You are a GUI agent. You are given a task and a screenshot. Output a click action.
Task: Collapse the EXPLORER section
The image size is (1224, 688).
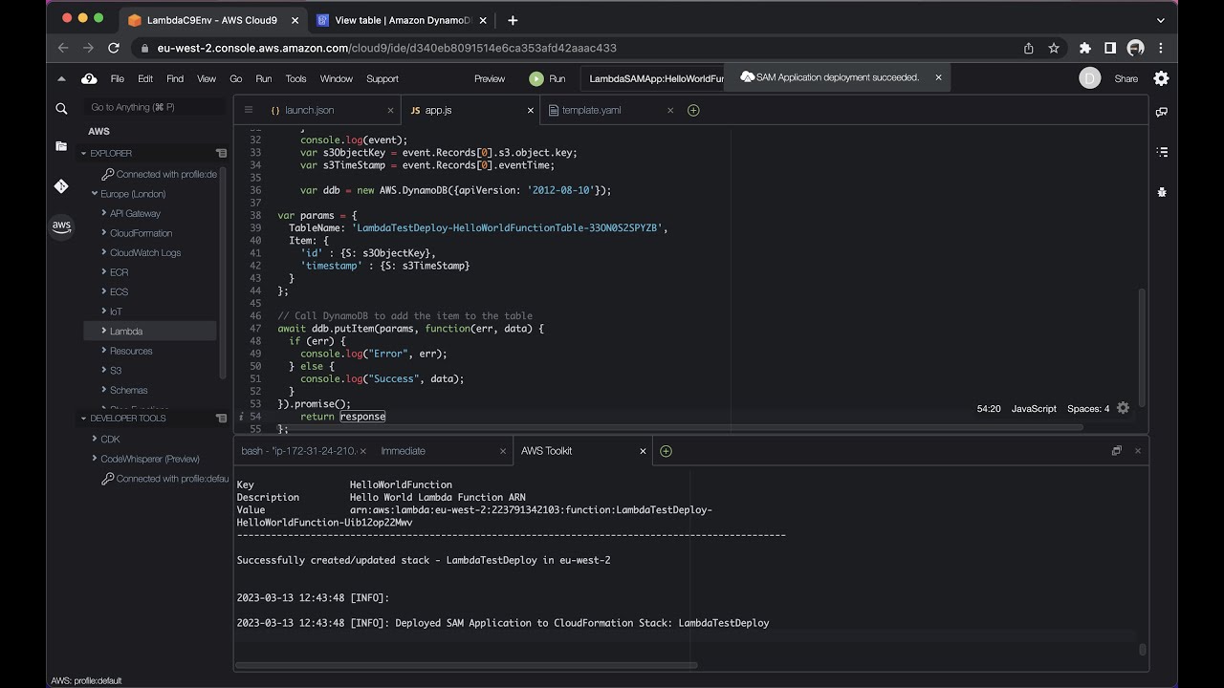tap(83, 153)
